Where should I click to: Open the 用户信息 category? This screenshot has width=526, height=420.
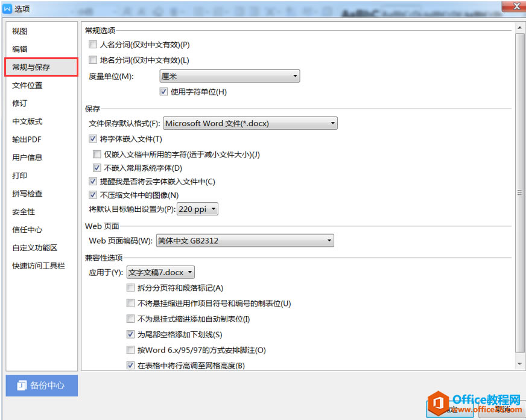[x=27, y=157]
